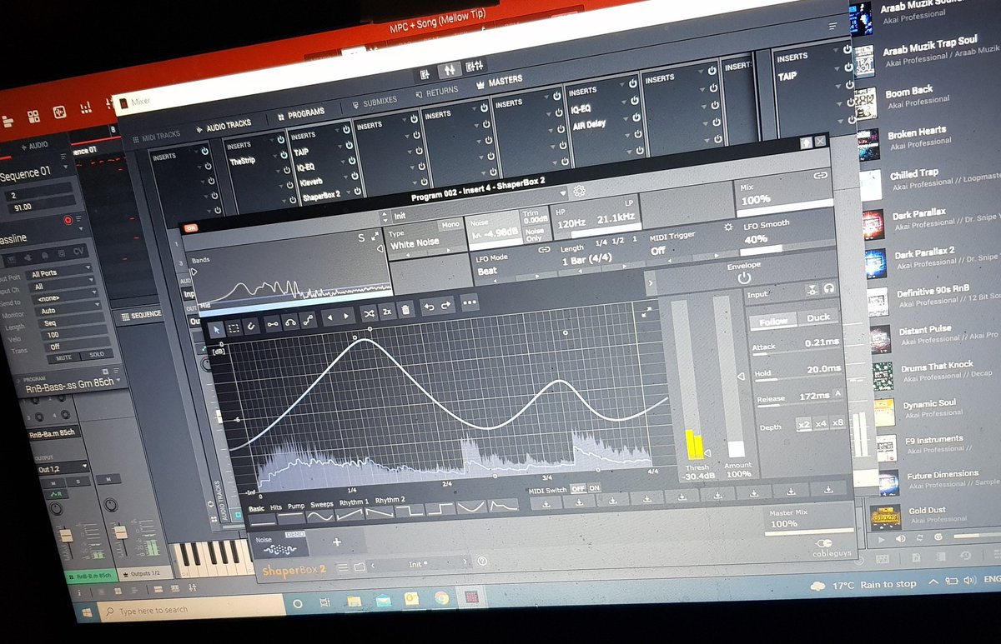Image resolution: width=1001 pixels, height=644 pixels.
Task: Select the Pump wave preset category
Action: [x=296, y=505]
